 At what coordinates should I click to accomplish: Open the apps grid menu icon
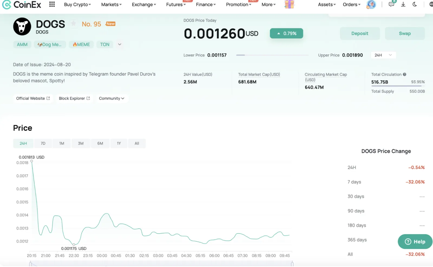[x=52, y=4]
